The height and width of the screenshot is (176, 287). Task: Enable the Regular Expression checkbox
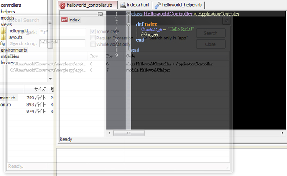(93, 38)
